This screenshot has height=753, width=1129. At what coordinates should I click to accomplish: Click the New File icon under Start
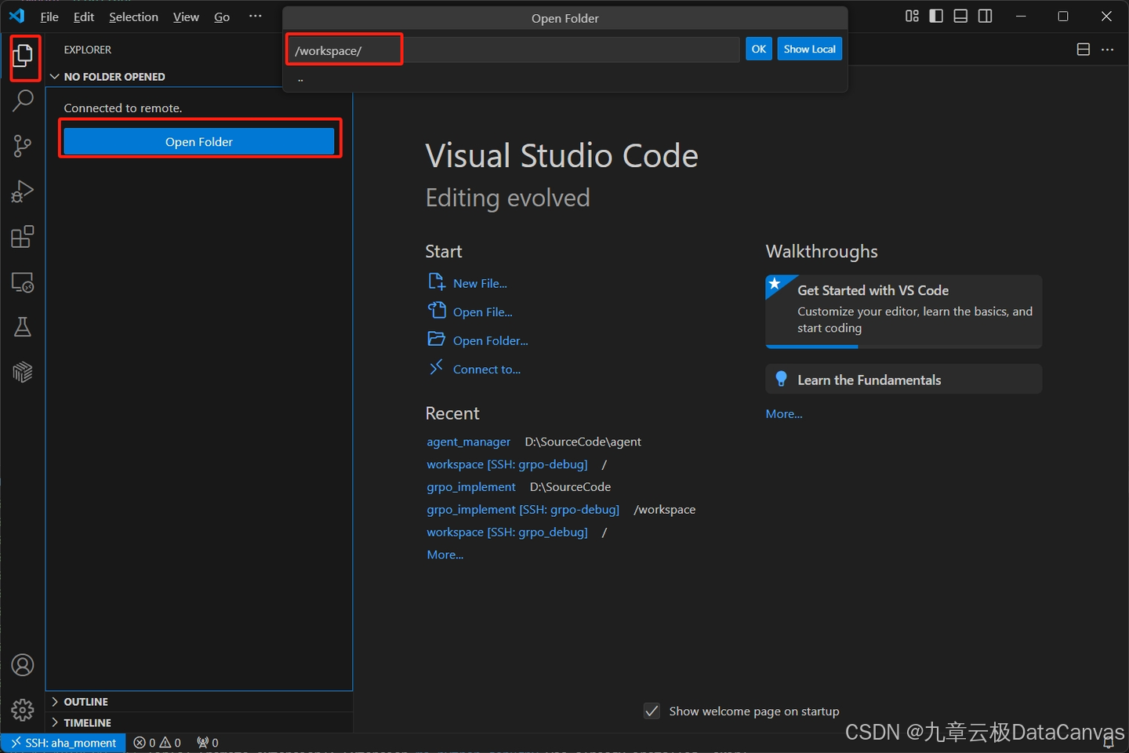click(437, 282)
